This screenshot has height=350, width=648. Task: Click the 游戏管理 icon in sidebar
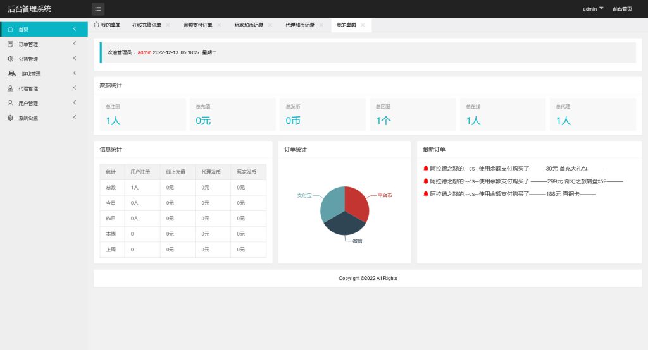(x=12, y=74)
